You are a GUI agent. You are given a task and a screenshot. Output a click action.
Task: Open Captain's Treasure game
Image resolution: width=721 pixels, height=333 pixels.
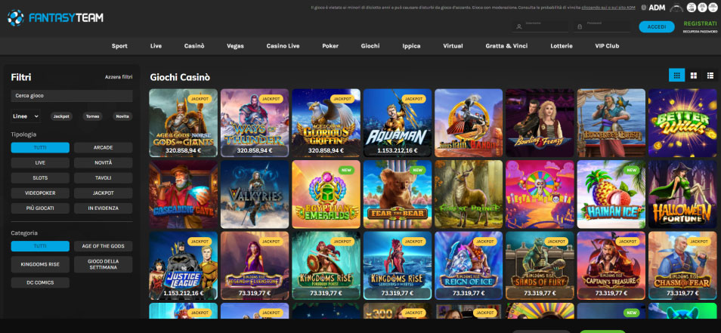click(611, 266)
